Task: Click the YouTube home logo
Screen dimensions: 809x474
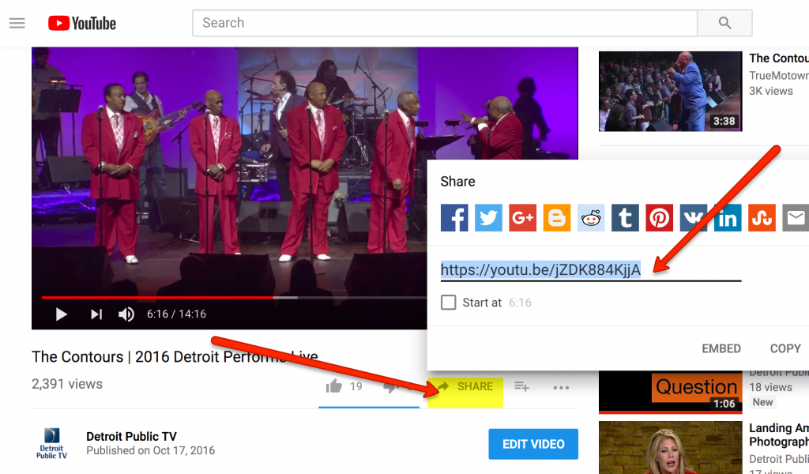Action: (x=82, y=23)
